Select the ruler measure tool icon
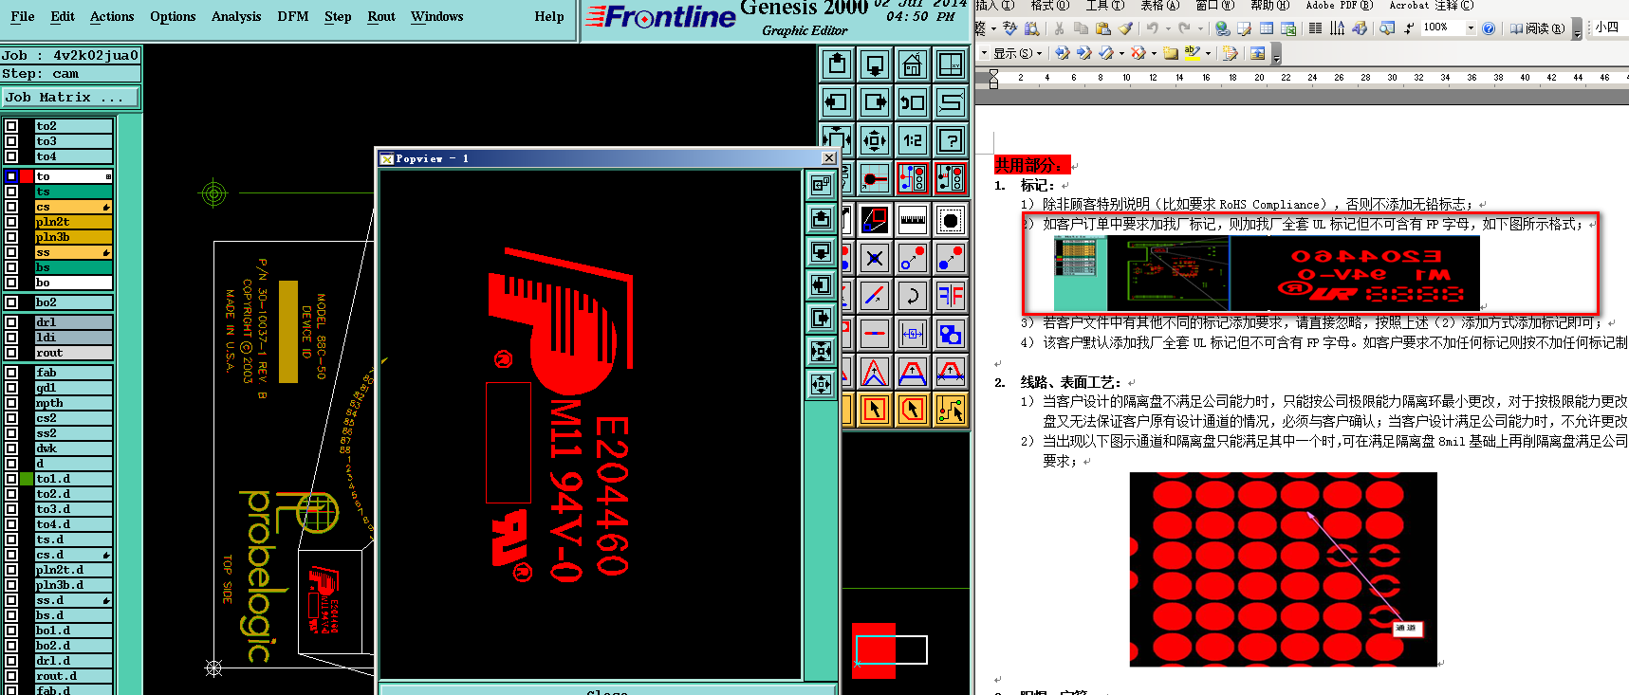 913,220
